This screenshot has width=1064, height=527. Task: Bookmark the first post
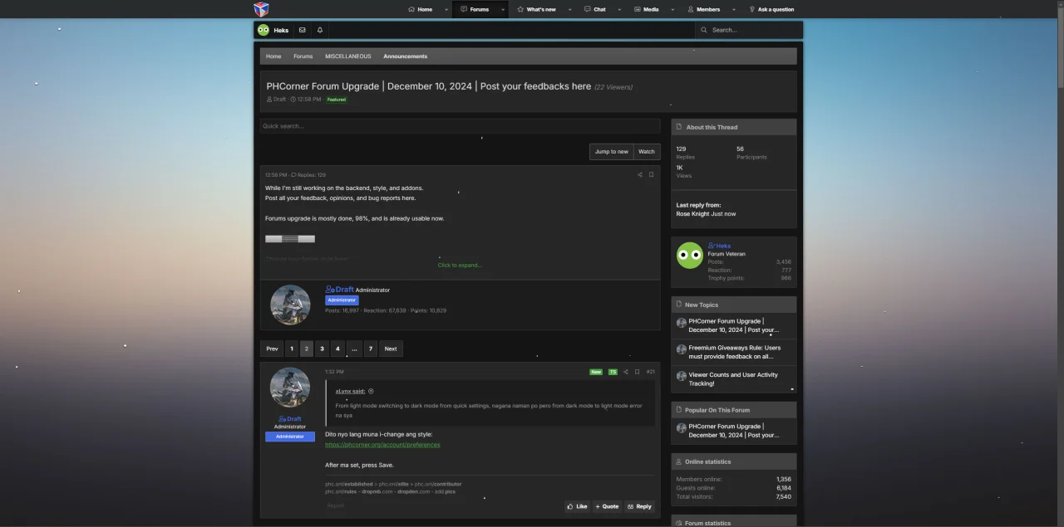pyautogui.click(x=651, y=175)
